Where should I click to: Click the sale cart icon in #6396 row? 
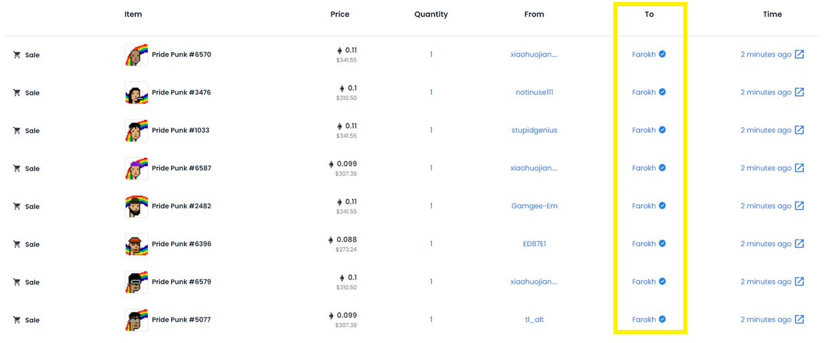[17, 245]
